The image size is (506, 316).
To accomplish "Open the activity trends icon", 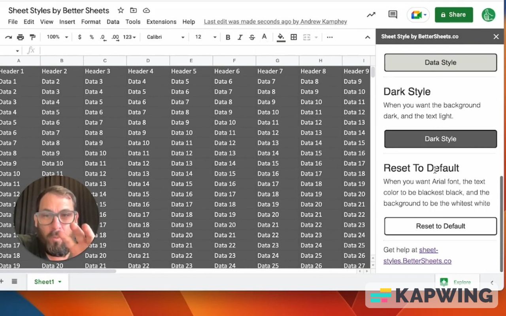I will tap(371, 15).
